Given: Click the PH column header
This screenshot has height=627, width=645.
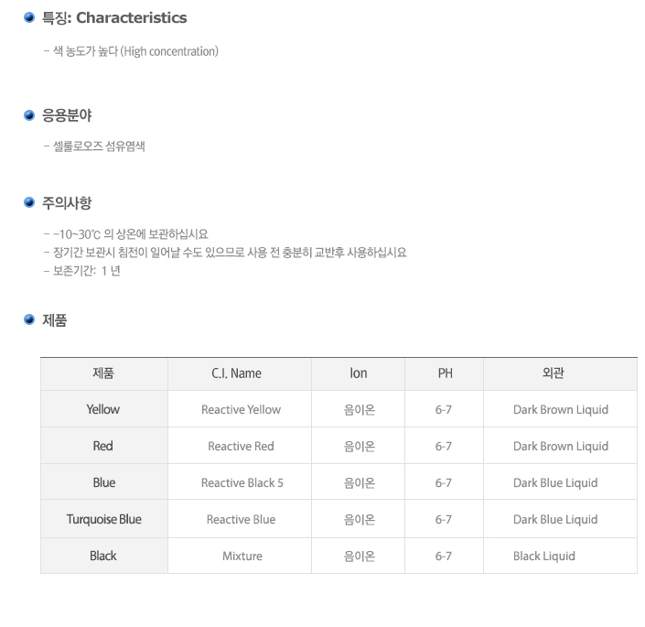Looking at the screenshot, I should pyautogui.click(x=445, y=373).
